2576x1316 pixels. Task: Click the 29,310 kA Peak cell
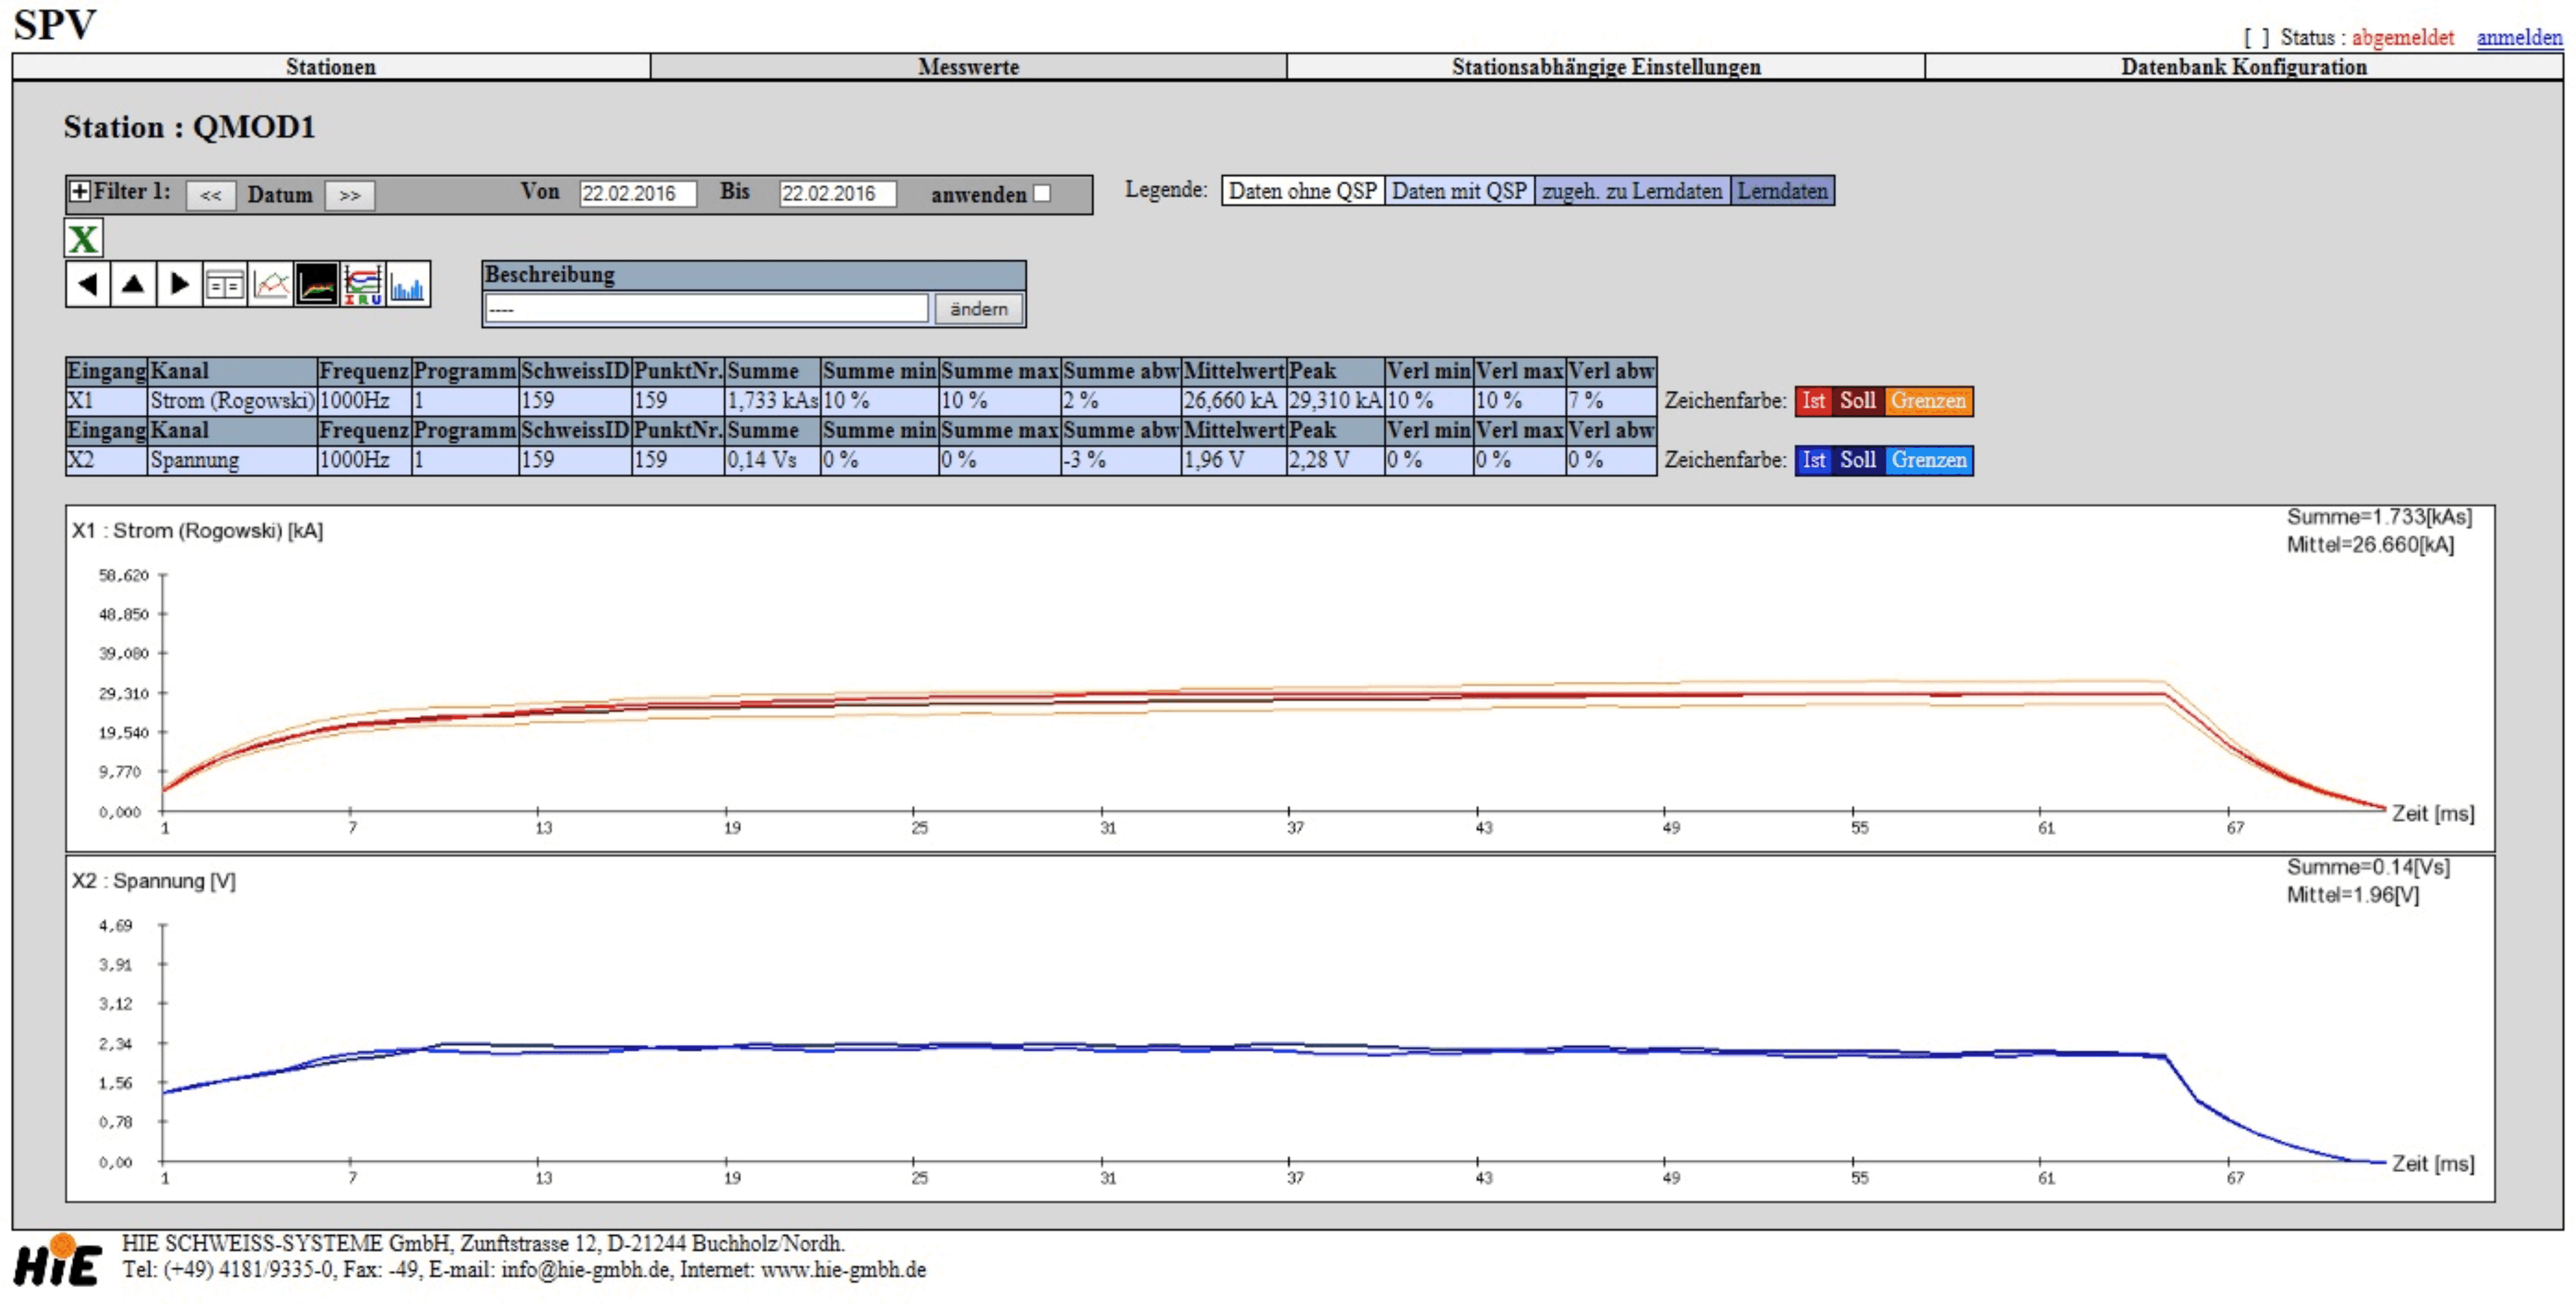coord(1335,401)
